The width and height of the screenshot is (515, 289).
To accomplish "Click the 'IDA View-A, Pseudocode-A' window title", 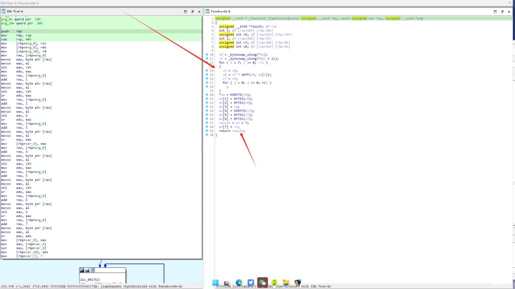I will coord(20,3).
